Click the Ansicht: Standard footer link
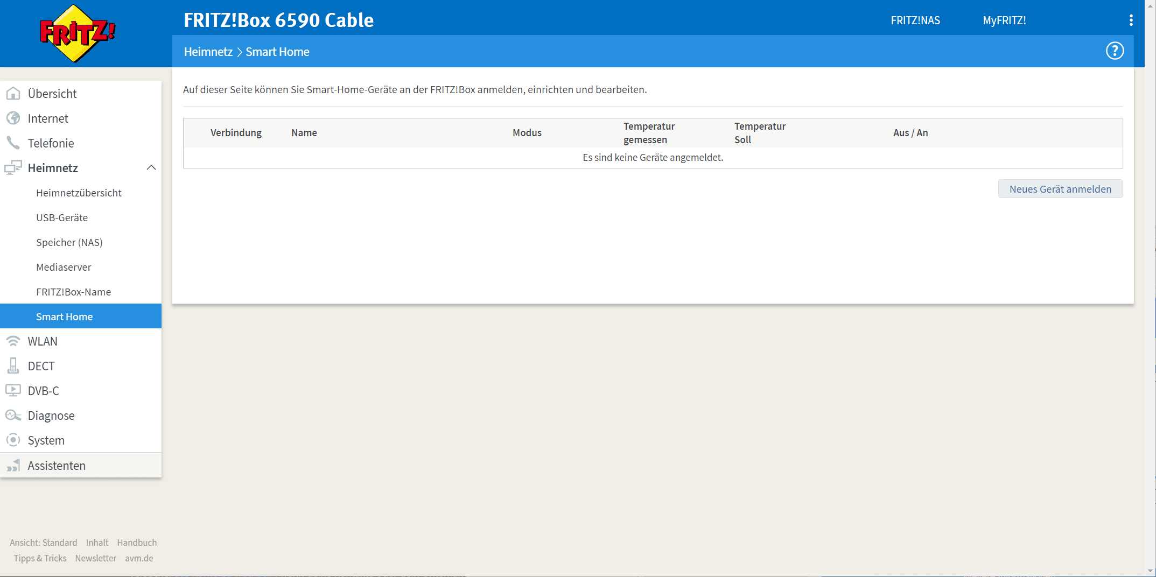 coord(43,543)
